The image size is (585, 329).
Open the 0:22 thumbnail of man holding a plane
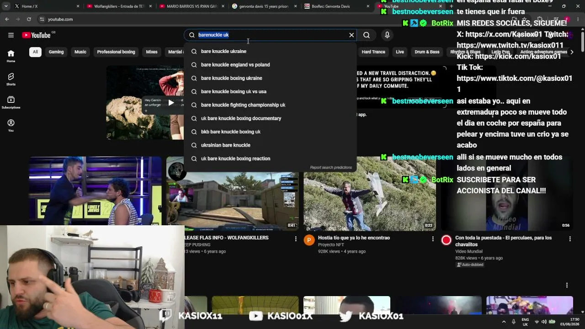pos(370,194)
